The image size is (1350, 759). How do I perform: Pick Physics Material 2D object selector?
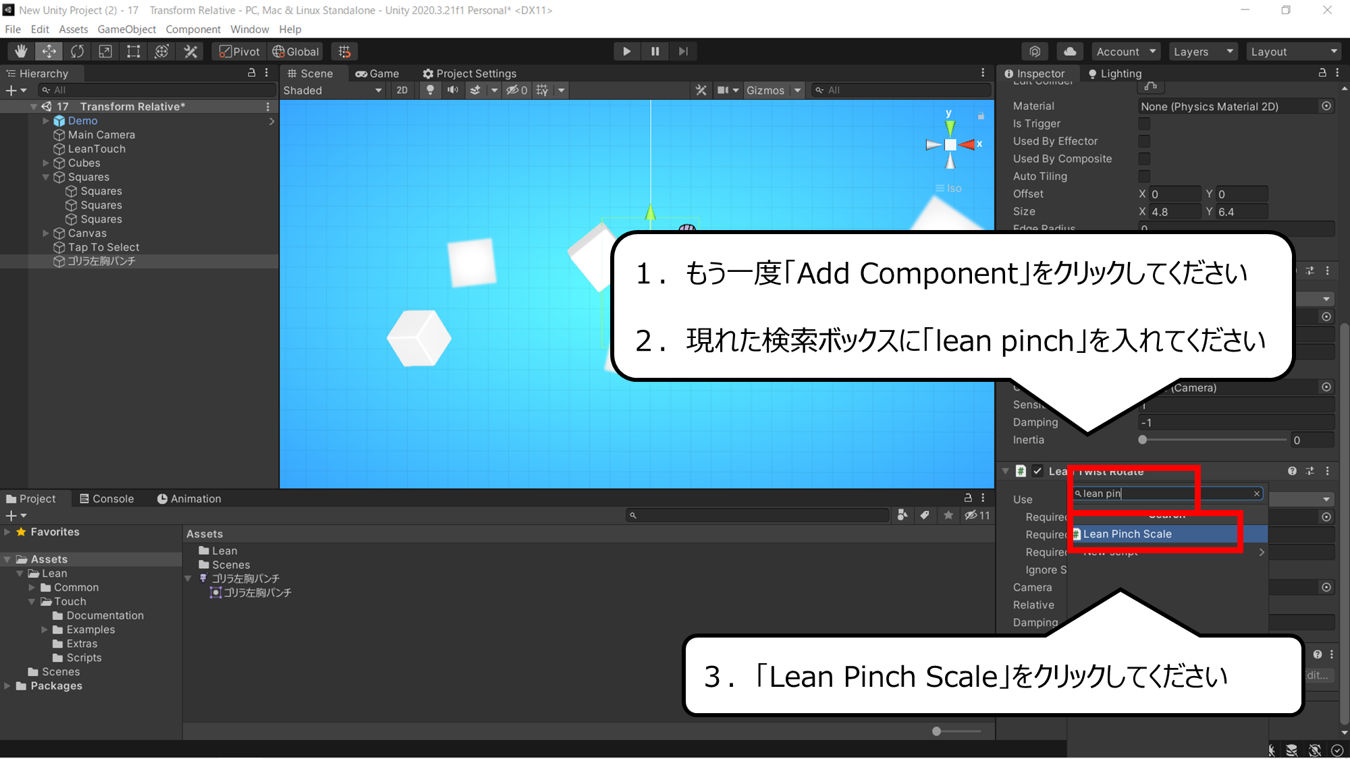pyautogui.click(x=1326, y=106)
